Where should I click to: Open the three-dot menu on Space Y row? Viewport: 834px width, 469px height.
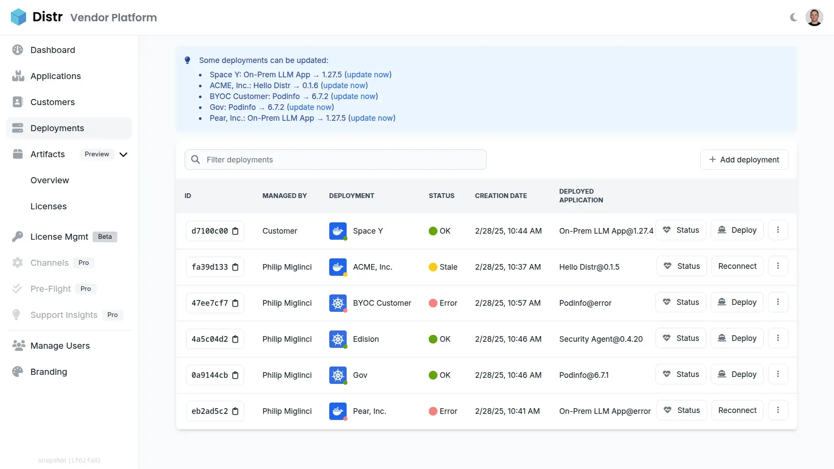pyautogui.click(x=778, y=230)
